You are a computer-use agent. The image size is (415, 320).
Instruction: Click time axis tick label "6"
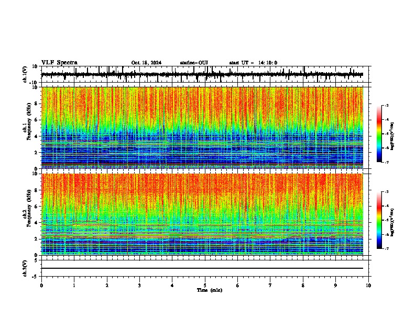[x=238, y=285]
